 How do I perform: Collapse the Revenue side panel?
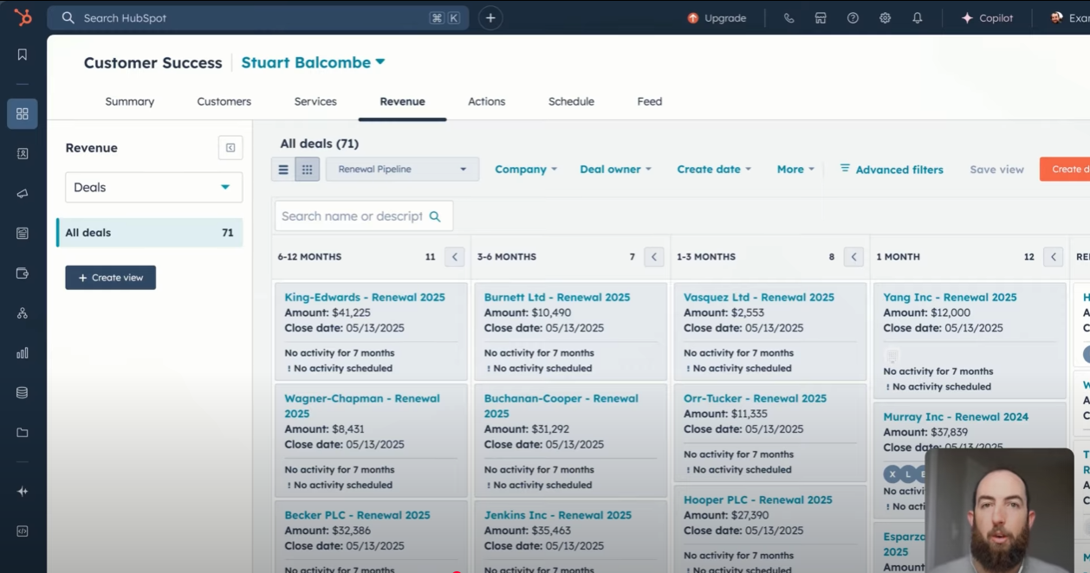tap(230, 148)
